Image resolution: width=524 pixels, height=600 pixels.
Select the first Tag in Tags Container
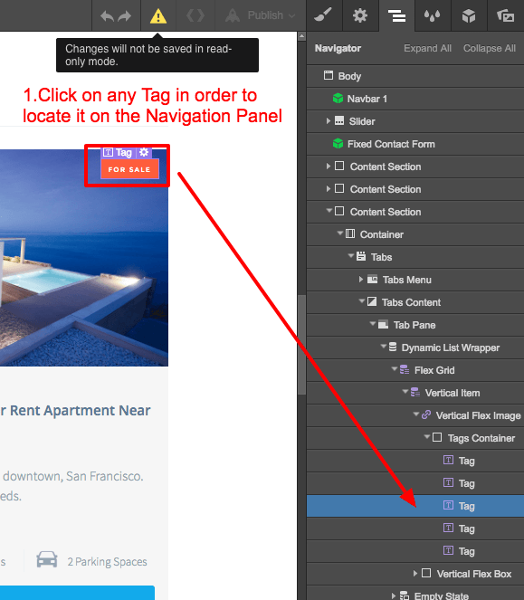tap(415, 461)
